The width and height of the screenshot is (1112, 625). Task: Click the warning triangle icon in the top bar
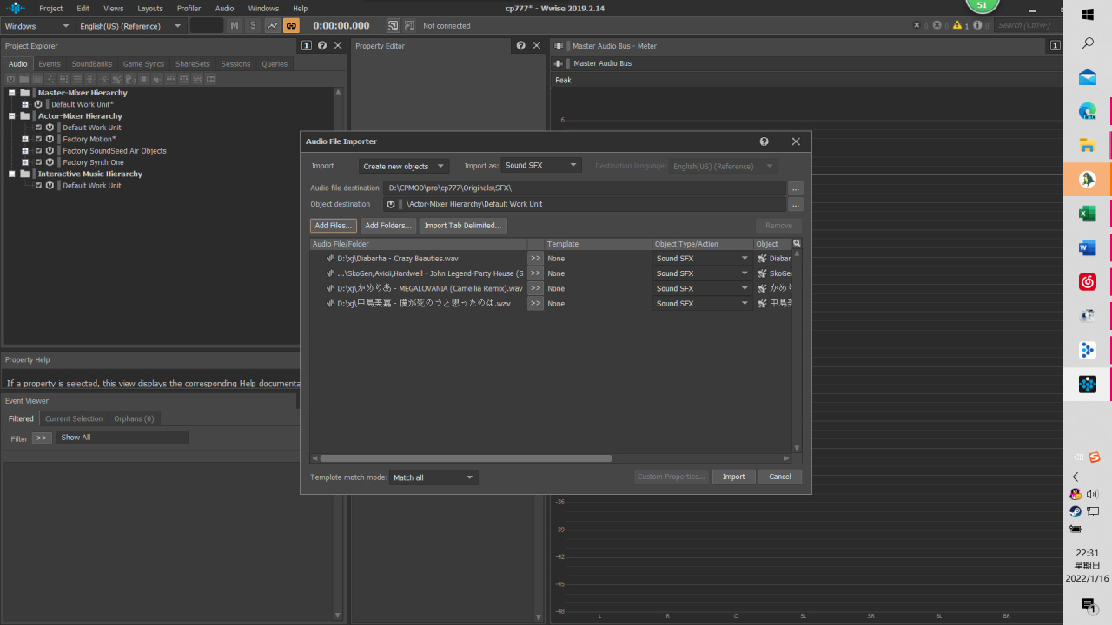(958, 25)
